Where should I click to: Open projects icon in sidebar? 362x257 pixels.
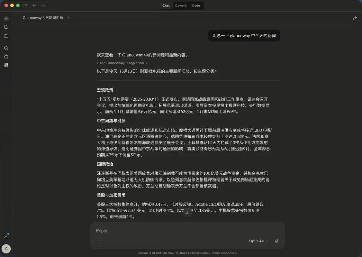coord(6,57)
